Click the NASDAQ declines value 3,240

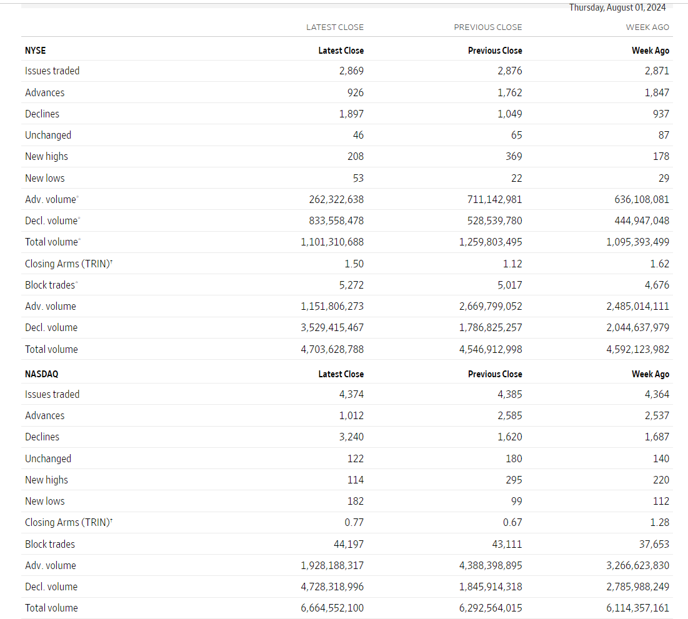click(x=351, y=437)
